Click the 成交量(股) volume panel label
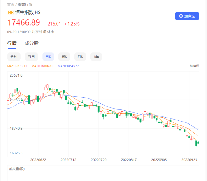 click(17, 169)
